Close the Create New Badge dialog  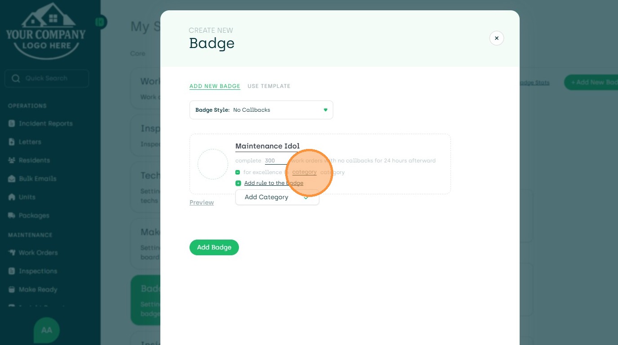[x=497, y=38]
